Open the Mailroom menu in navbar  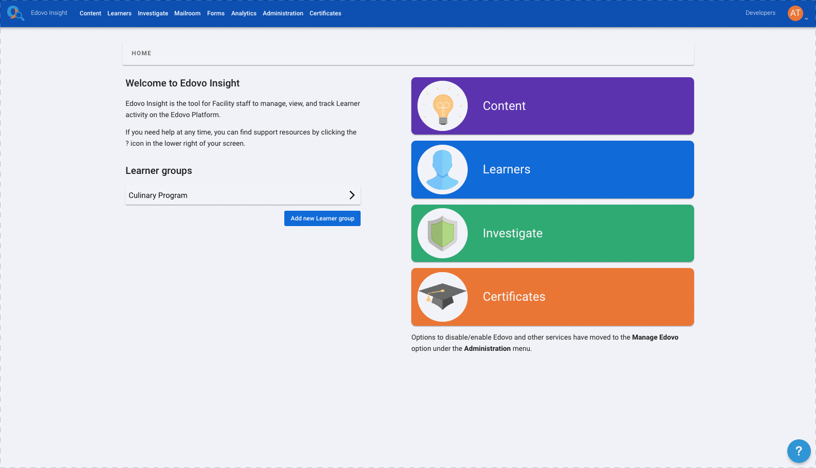(x=187, y=13)
